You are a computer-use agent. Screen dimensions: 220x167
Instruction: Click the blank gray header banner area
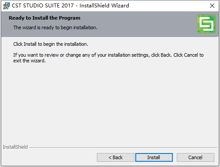coord(145,24)
